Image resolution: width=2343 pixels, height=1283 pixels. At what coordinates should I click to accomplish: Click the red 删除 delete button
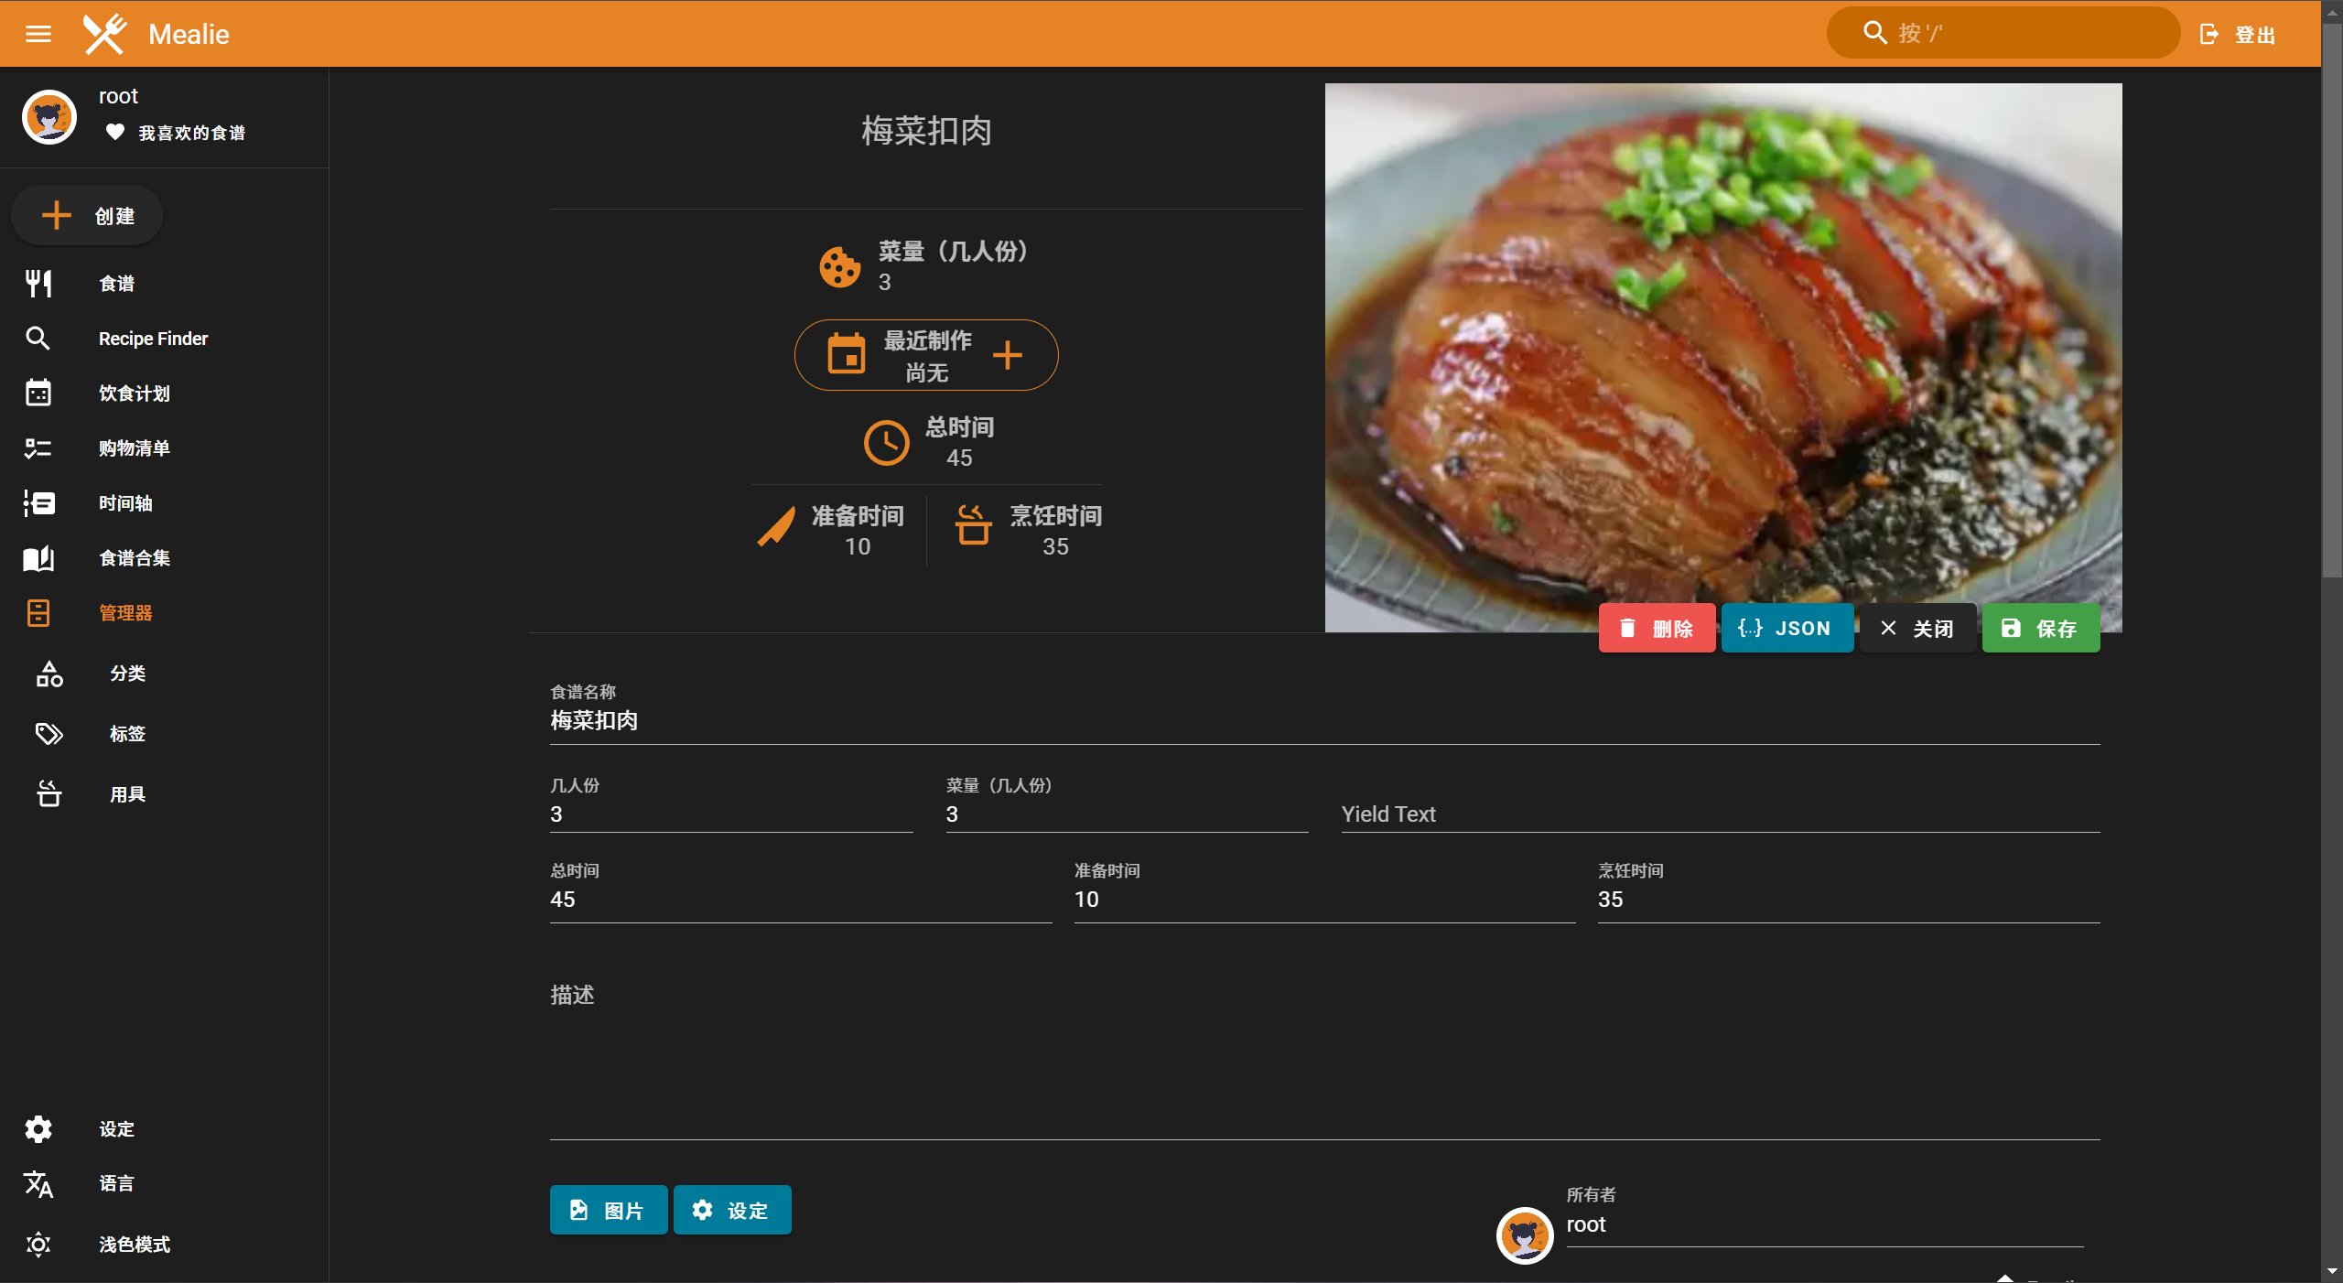(1657, 629)
